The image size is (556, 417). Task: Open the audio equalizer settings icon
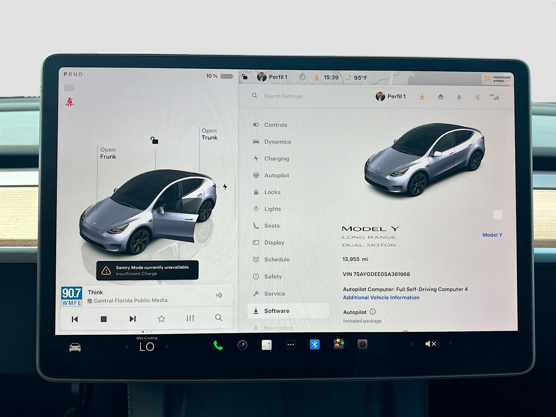190,318
